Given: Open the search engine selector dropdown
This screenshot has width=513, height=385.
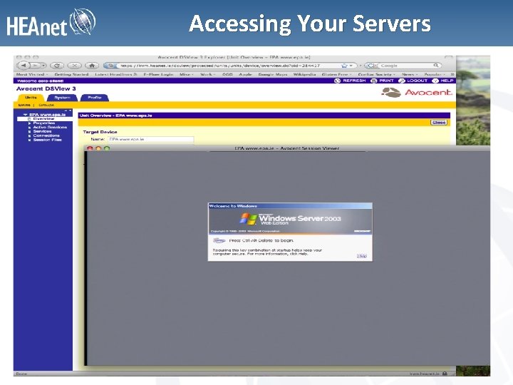Looking at the screenshot, I should click(371, 66).
